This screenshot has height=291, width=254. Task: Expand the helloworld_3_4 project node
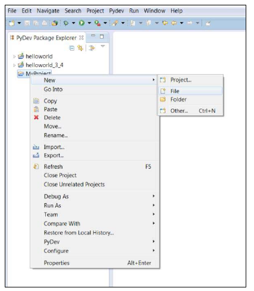click(14, 65)
